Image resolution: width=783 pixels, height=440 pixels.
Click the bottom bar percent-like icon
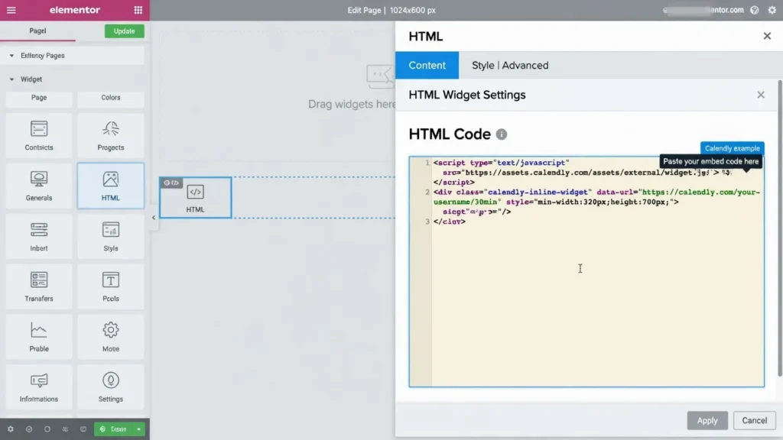pyautogui.click(x=66, y=429)
